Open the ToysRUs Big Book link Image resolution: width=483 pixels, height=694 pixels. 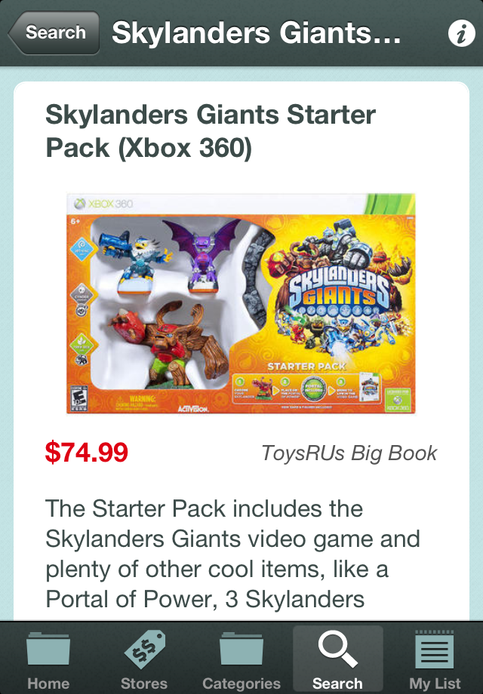coord(349,453)
